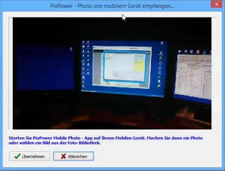
Task: Click the 'Starten Sie PixPower Mobile Photo' instruction text
Action: point(106,141)
